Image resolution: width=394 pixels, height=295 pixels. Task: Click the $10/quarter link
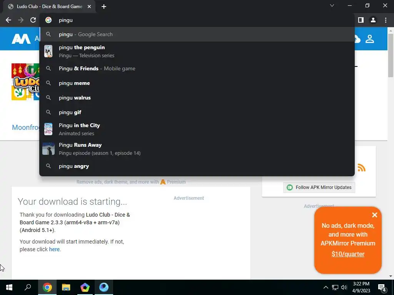click(x=348, y=254)
